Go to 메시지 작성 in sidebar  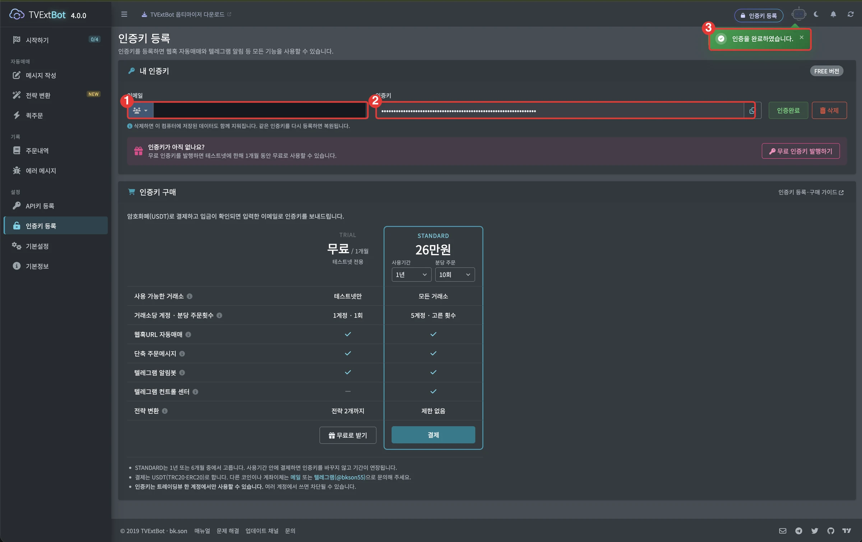tap(56, 75)
